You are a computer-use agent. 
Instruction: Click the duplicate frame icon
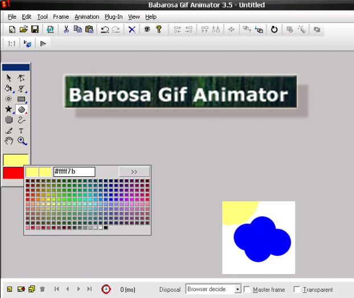(32, 289)
